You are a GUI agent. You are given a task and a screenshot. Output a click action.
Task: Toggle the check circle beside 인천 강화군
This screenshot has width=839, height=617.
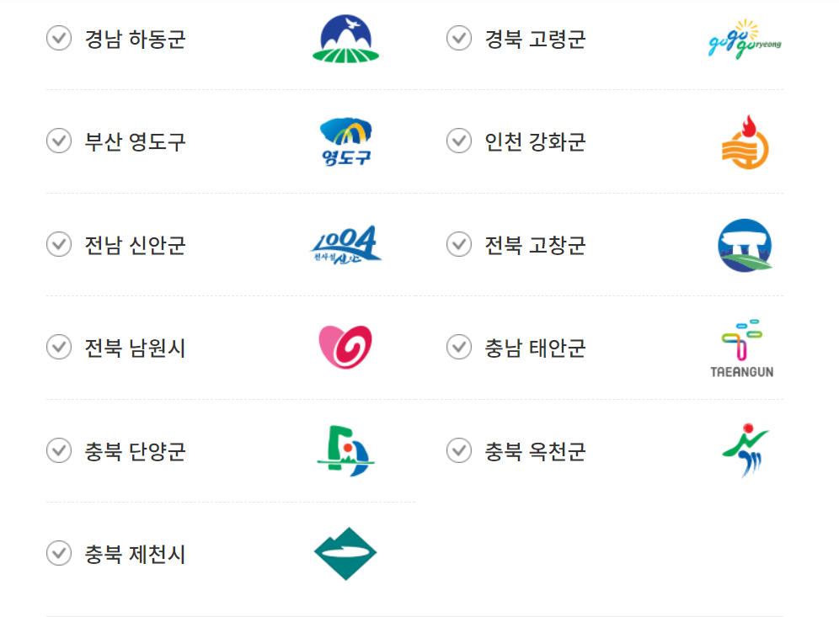click(458, 141)
